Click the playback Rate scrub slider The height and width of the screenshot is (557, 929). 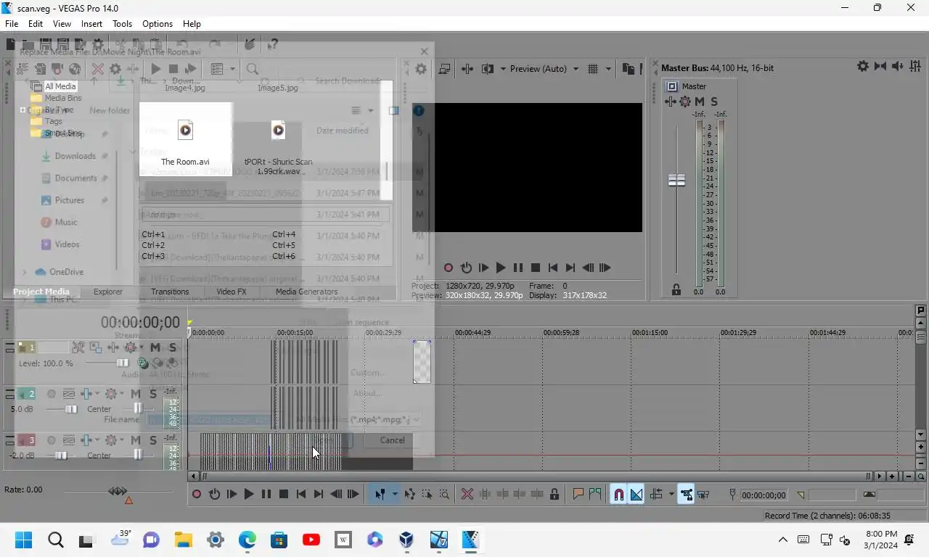pos(118,492)
